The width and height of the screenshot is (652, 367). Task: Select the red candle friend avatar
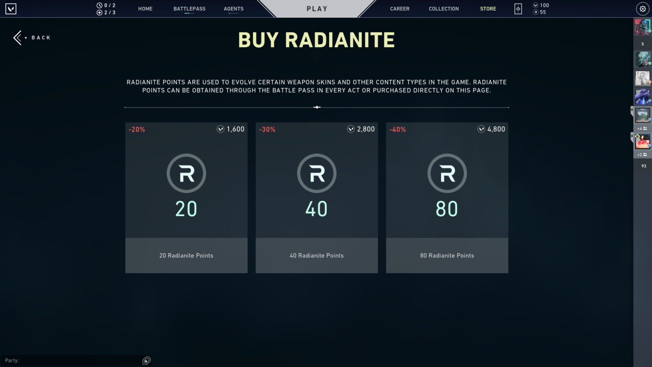click(643, 141)
